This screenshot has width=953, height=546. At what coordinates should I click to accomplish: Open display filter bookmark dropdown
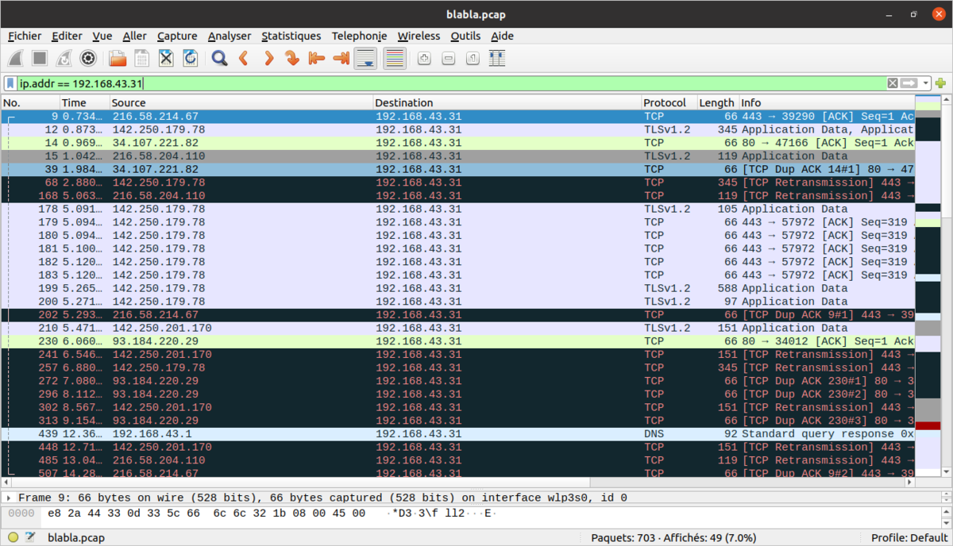pyautogui.click(x=10, y=83)
